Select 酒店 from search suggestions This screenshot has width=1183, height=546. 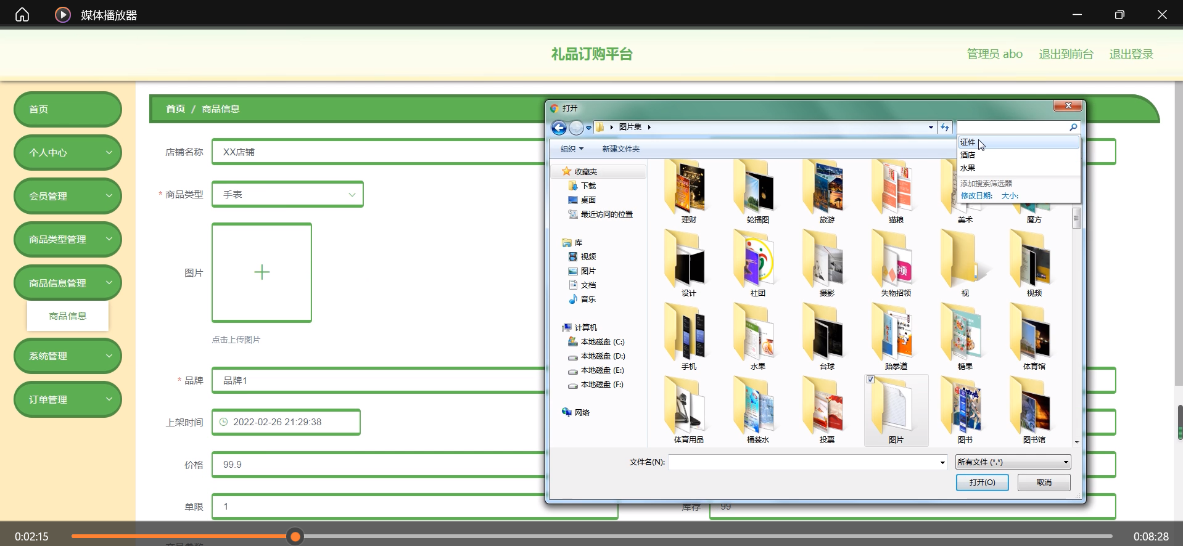(1018, 155)
